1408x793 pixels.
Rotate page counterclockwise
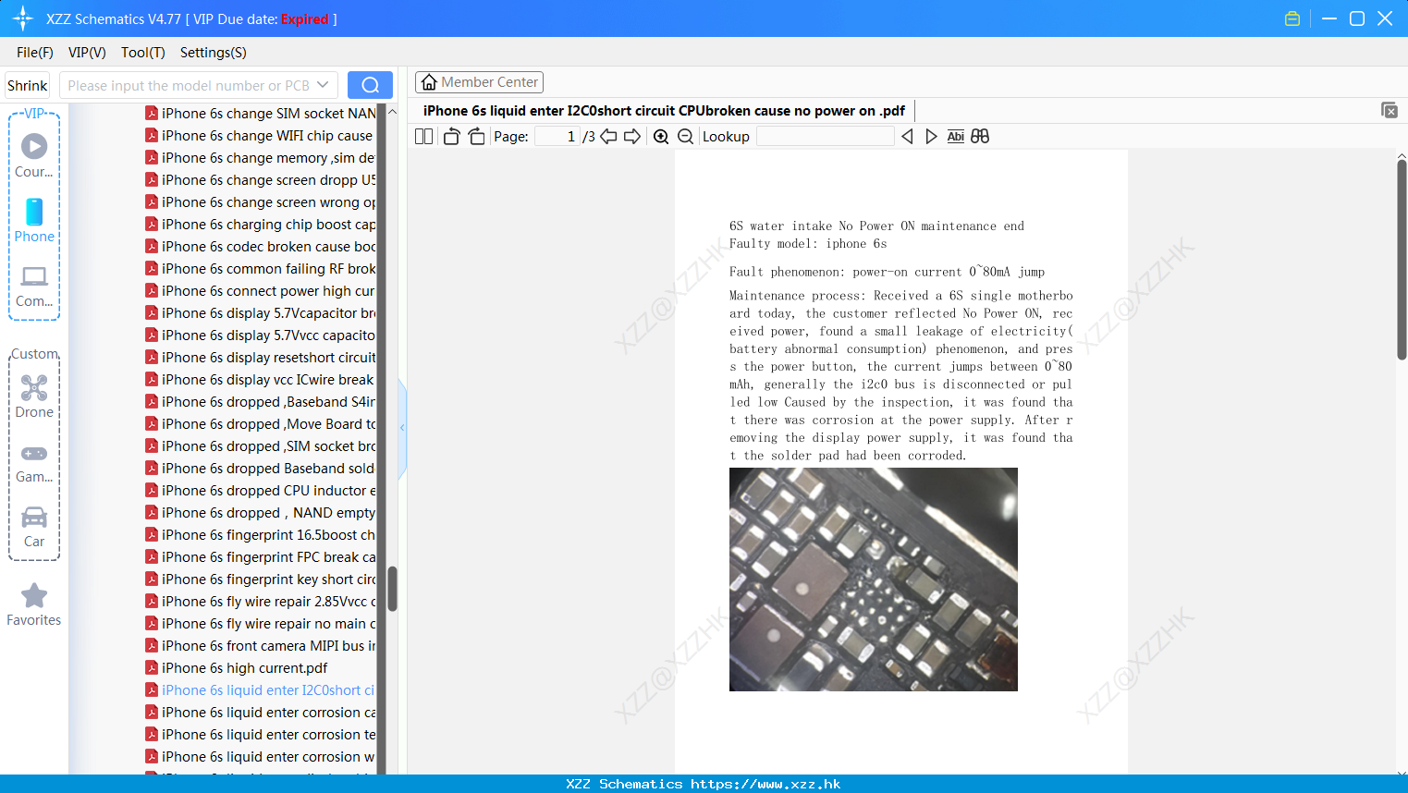(451, 136)
